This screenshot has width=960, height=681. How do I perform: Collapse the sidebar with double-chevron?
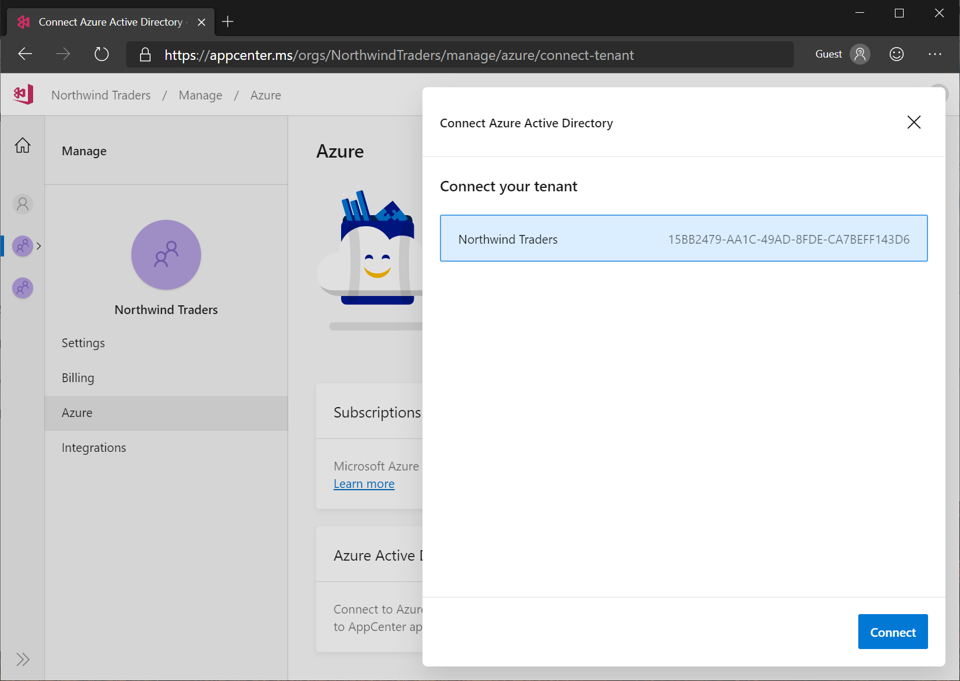click(23, 659)
